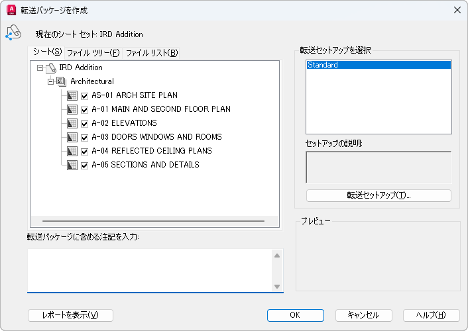This screenshot has height=331, width=468.
Task: Uncheck the AS-01 ARCH SITE PLAN checkbox
Action: click(84, 95)
